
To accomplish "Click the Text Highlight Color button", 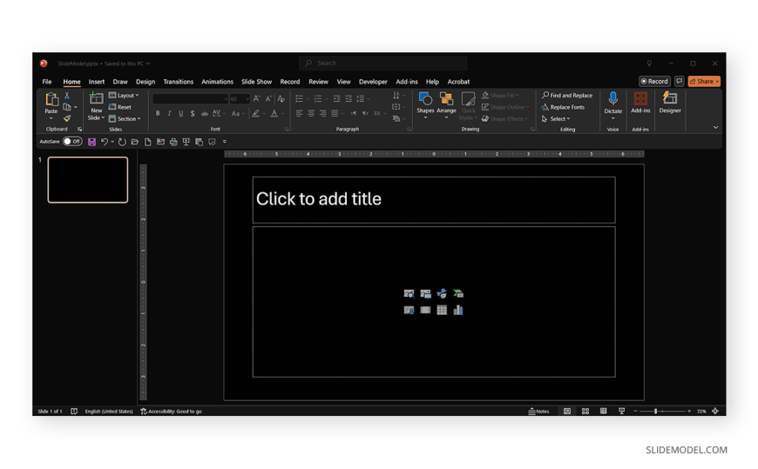I will click(256, 113).
